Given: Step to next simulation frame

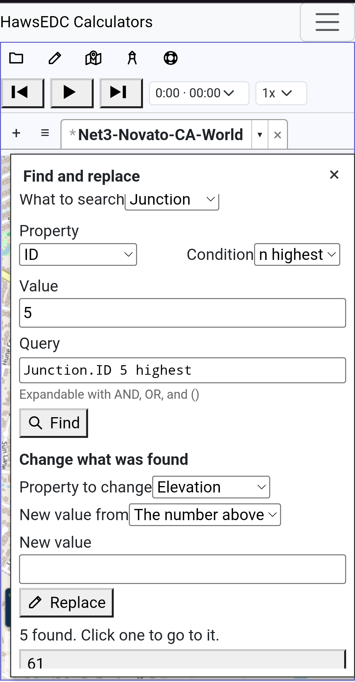Looking at the screenshot, I should tap(121, 93).
